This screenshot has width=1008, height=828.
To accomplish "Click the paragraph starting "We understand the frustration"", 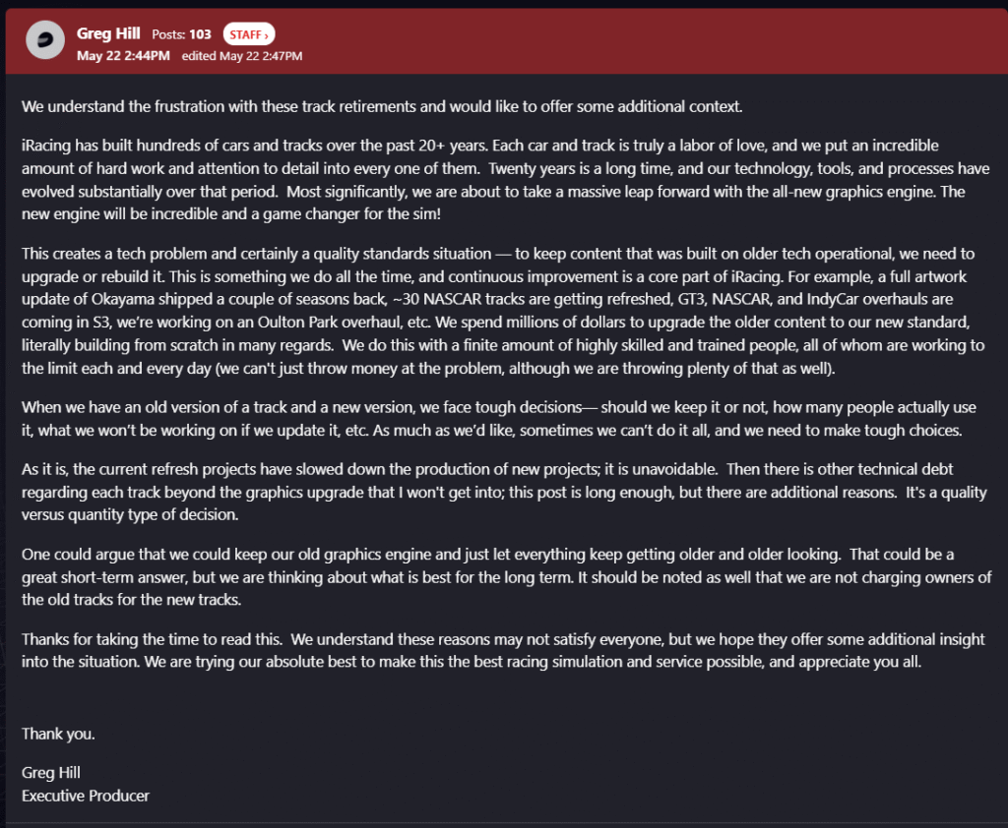I will pos(382,106).
